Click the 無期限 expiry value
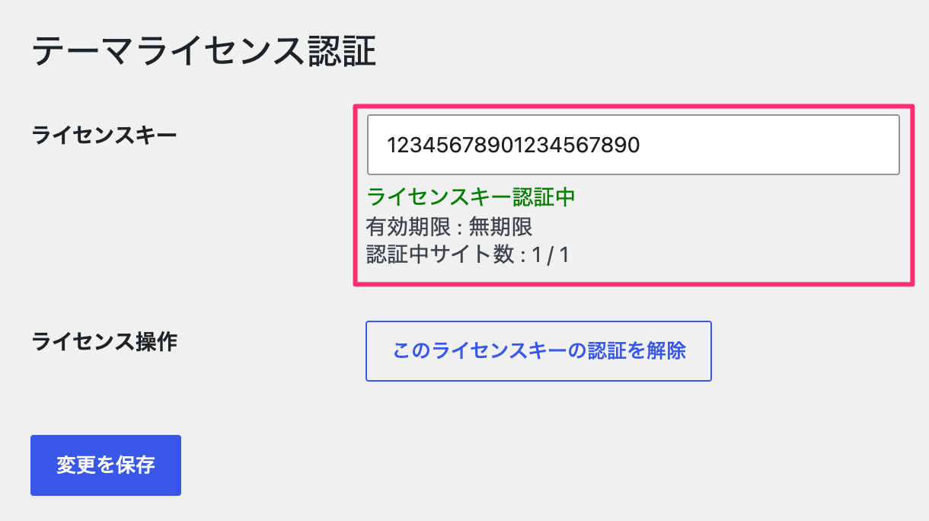Viewport: 929px width, 521px height. click(x=500, y=227)
